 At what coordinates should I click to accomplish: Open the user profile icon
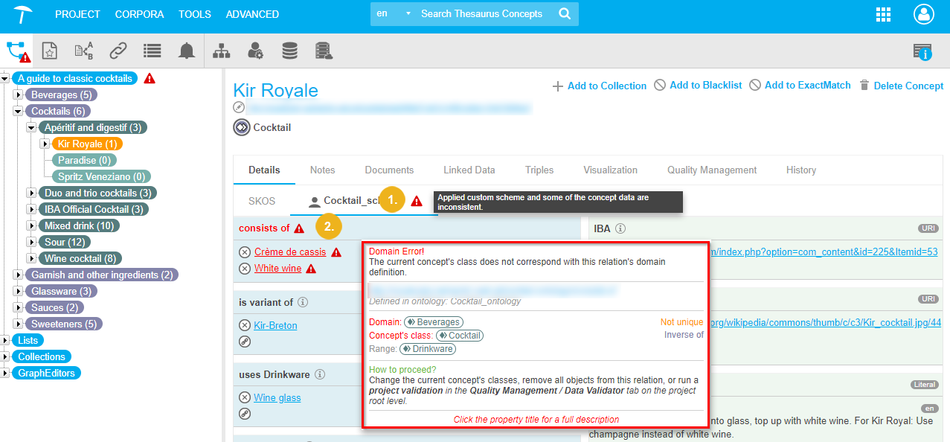point(923,14)
